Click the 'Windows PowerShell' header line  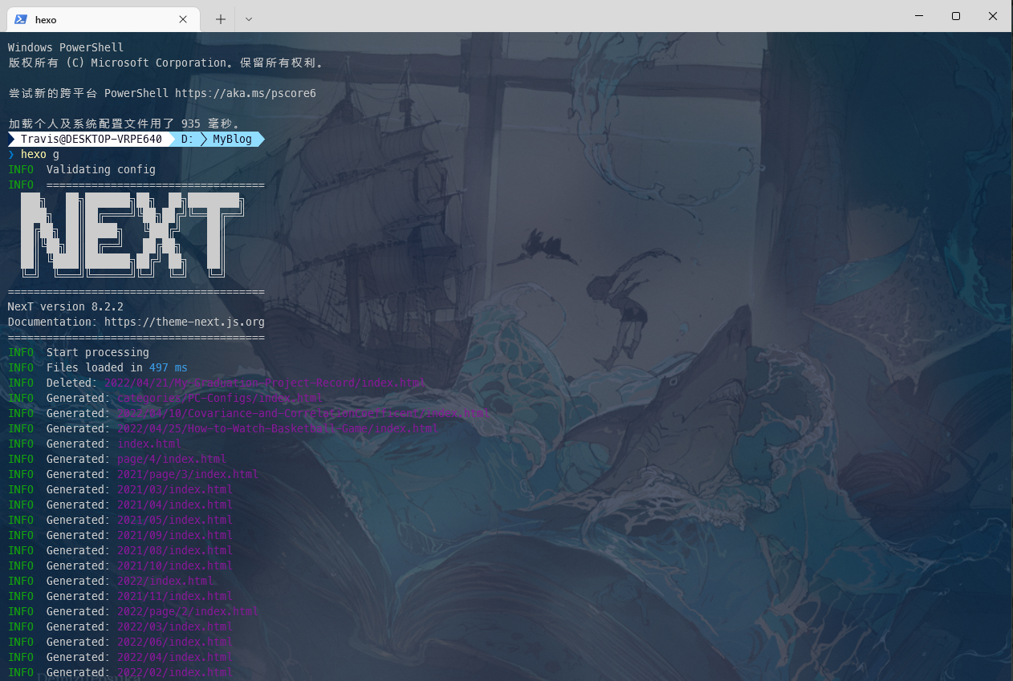pyautogui.click(x=66, y=47)
